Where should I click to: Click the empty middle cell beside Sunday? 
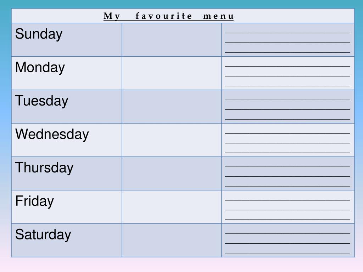[172, 40]
